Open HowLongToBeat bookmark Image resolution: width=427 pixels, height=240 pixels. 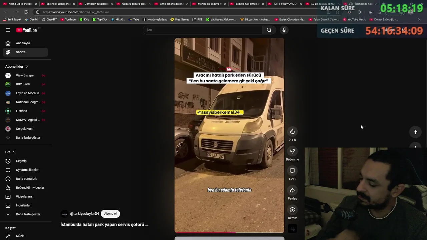[x=155, y=20]
